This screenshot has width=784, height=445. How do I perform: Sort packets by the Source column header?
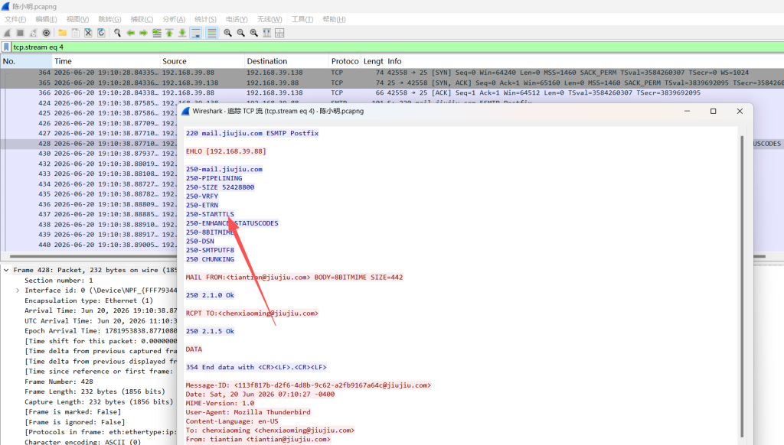click(x=202, y=61)
